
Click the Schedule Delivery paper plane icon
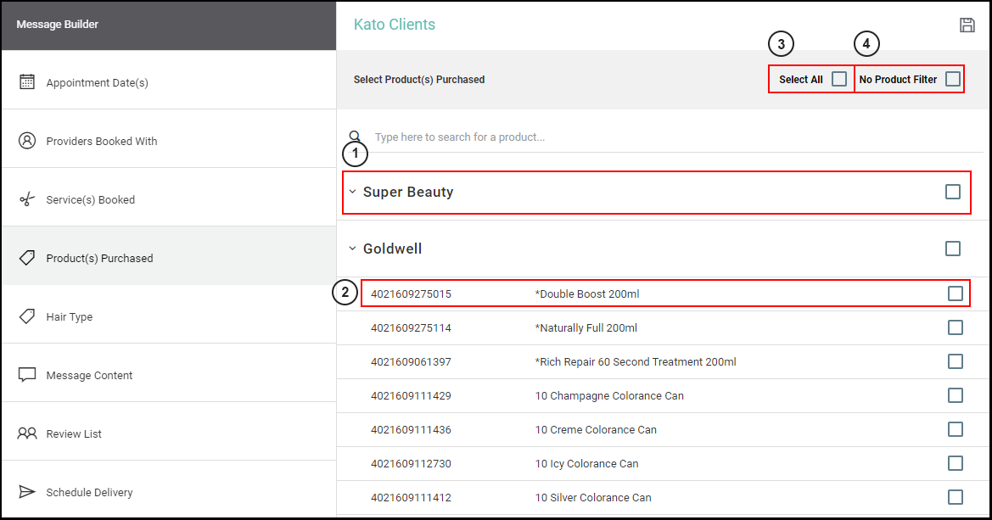27,491
